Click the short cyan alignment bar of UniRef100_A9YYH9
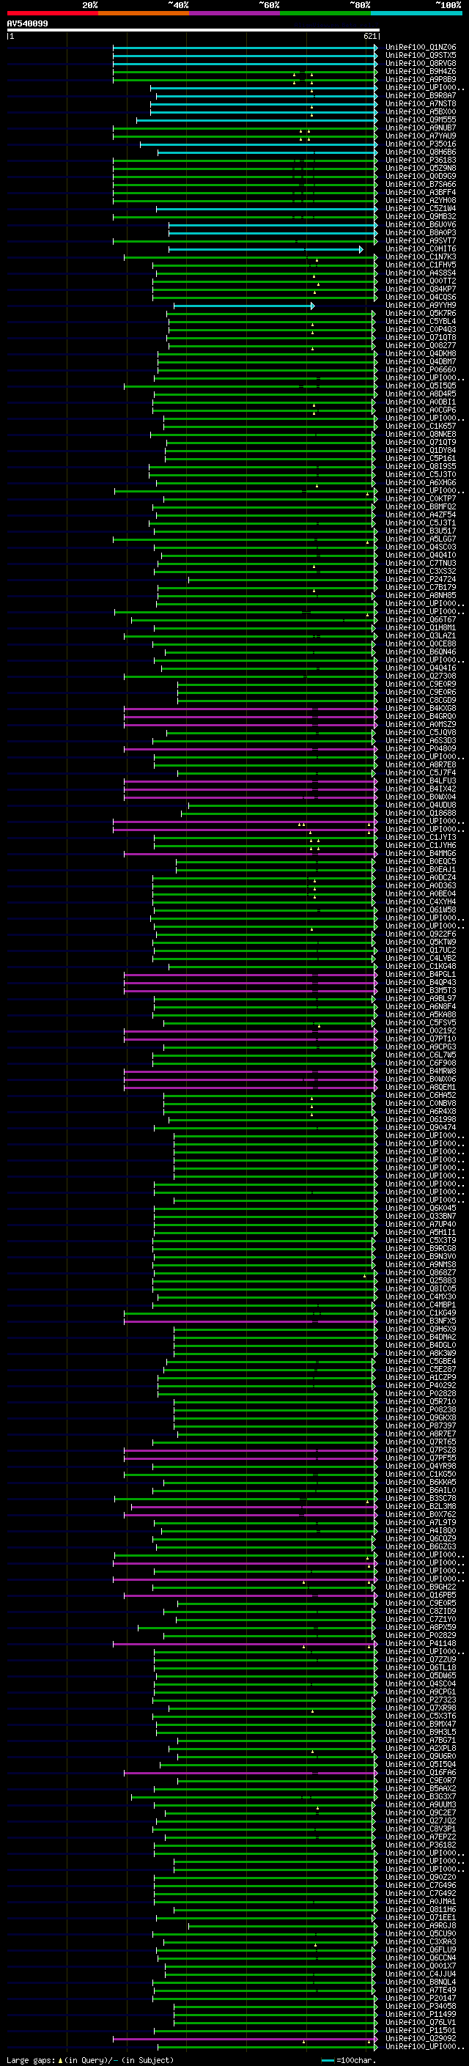 (244, 306)
